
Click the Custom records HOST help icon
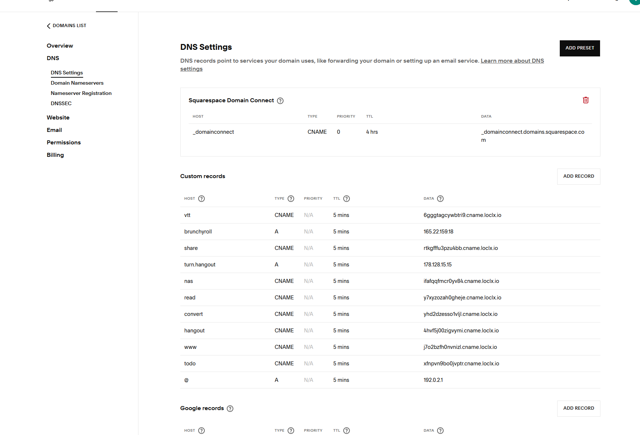coord(201,199)
